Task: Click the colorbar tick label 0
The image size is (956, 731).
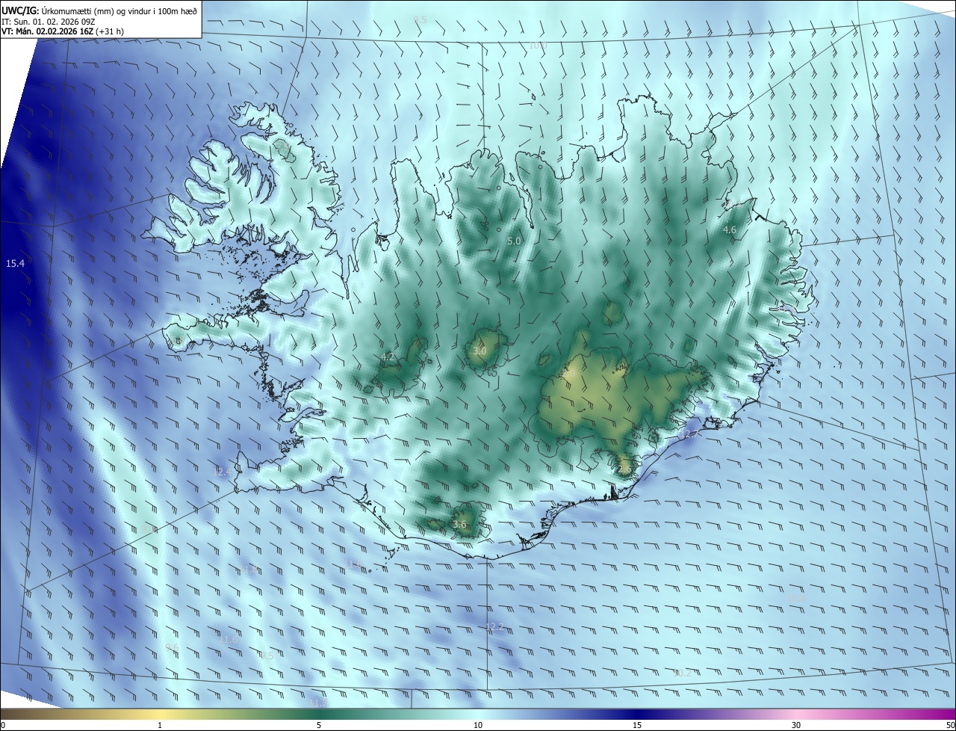Action: tap(3, 725)
